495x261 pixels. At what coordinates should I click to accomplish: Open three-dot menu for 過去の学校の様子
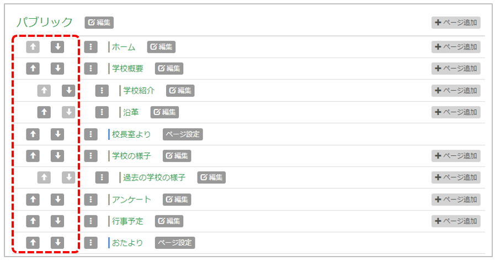102,177
